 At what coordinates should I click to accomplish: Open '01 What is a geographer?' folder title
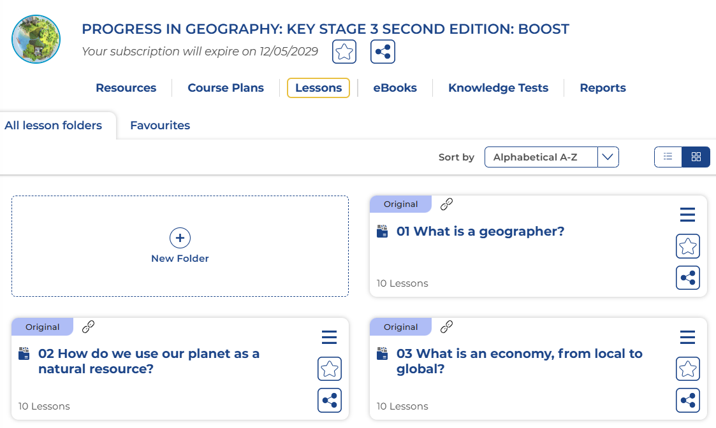(480, 231)
